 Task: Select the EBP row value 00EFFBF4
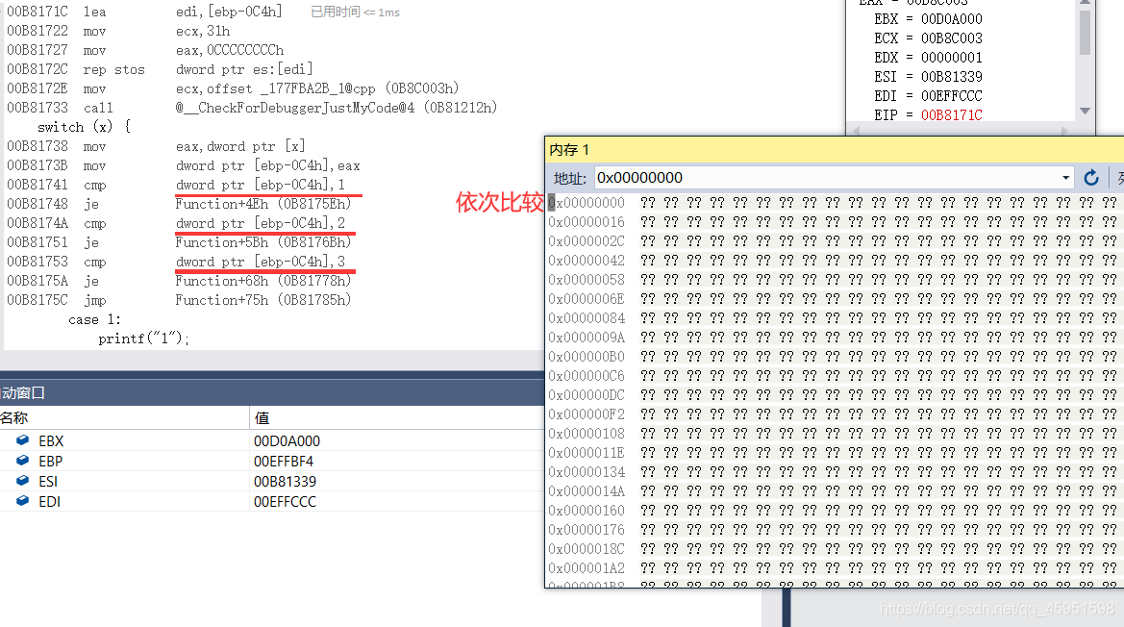click(283, 462)
